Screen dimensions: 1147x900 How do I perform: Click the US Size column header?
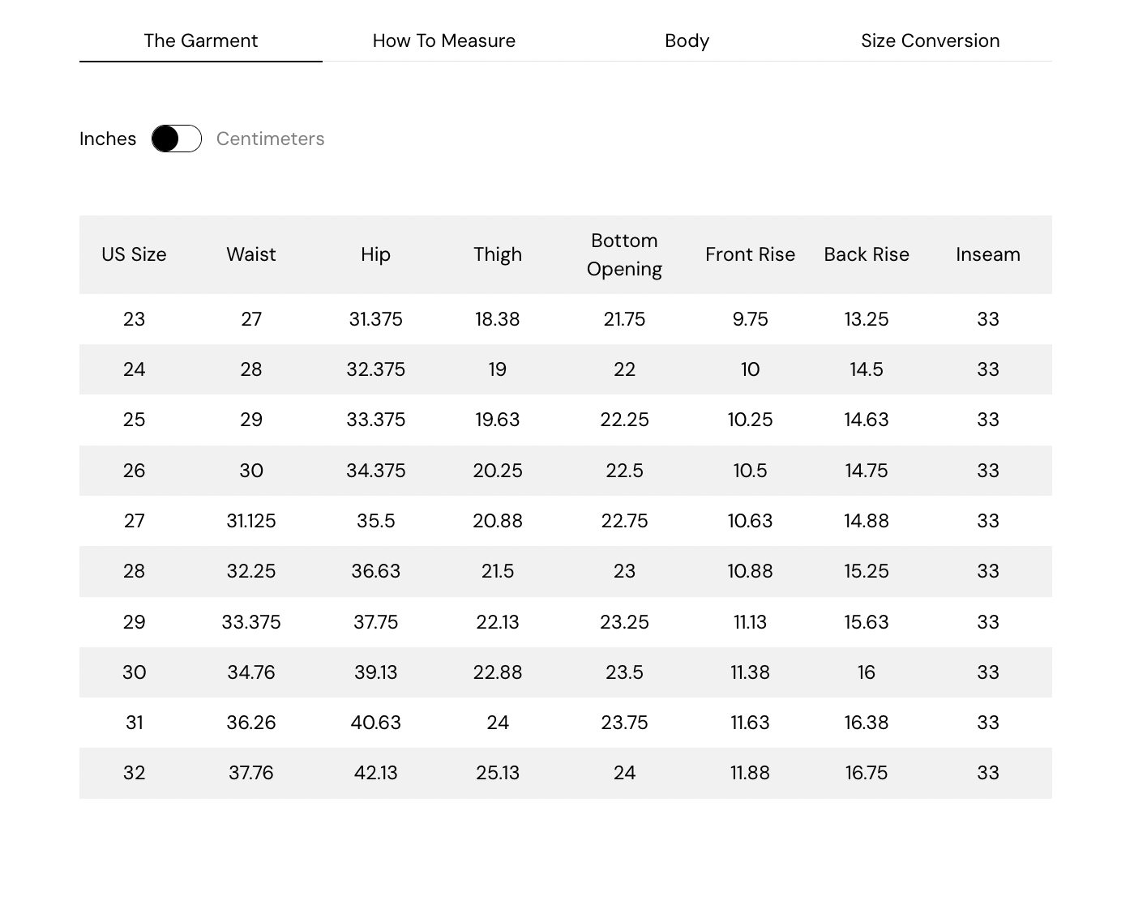[134, 254]
